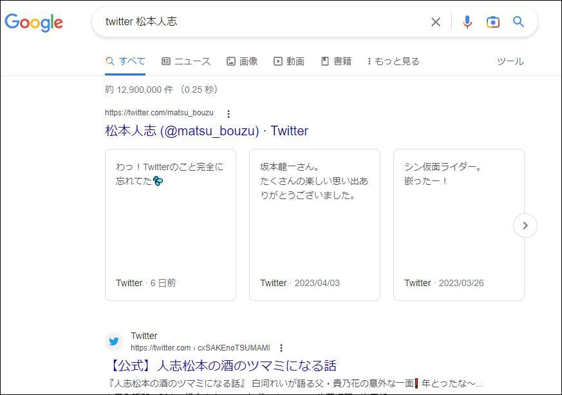This screenshot has height=395, width=562.
Task: Click the blue magnifier search button
Action: [x=518, y=21]
